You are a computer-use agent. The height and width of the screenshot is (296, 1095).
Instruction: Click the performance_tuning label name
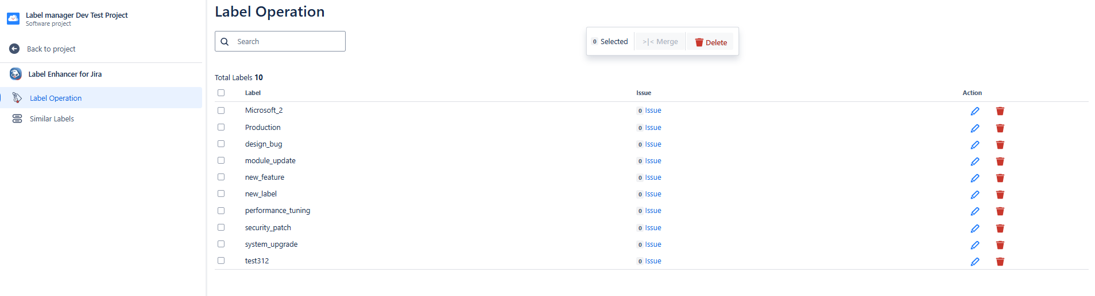click(x=277, y=211)
